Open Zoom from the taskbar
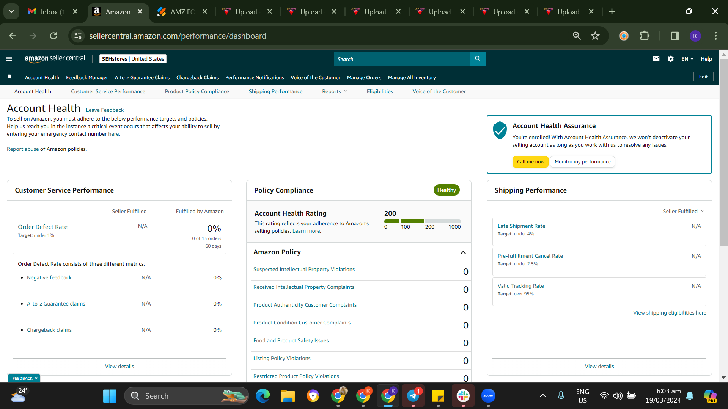Screen dimensions: 728x409 point(488,396)
